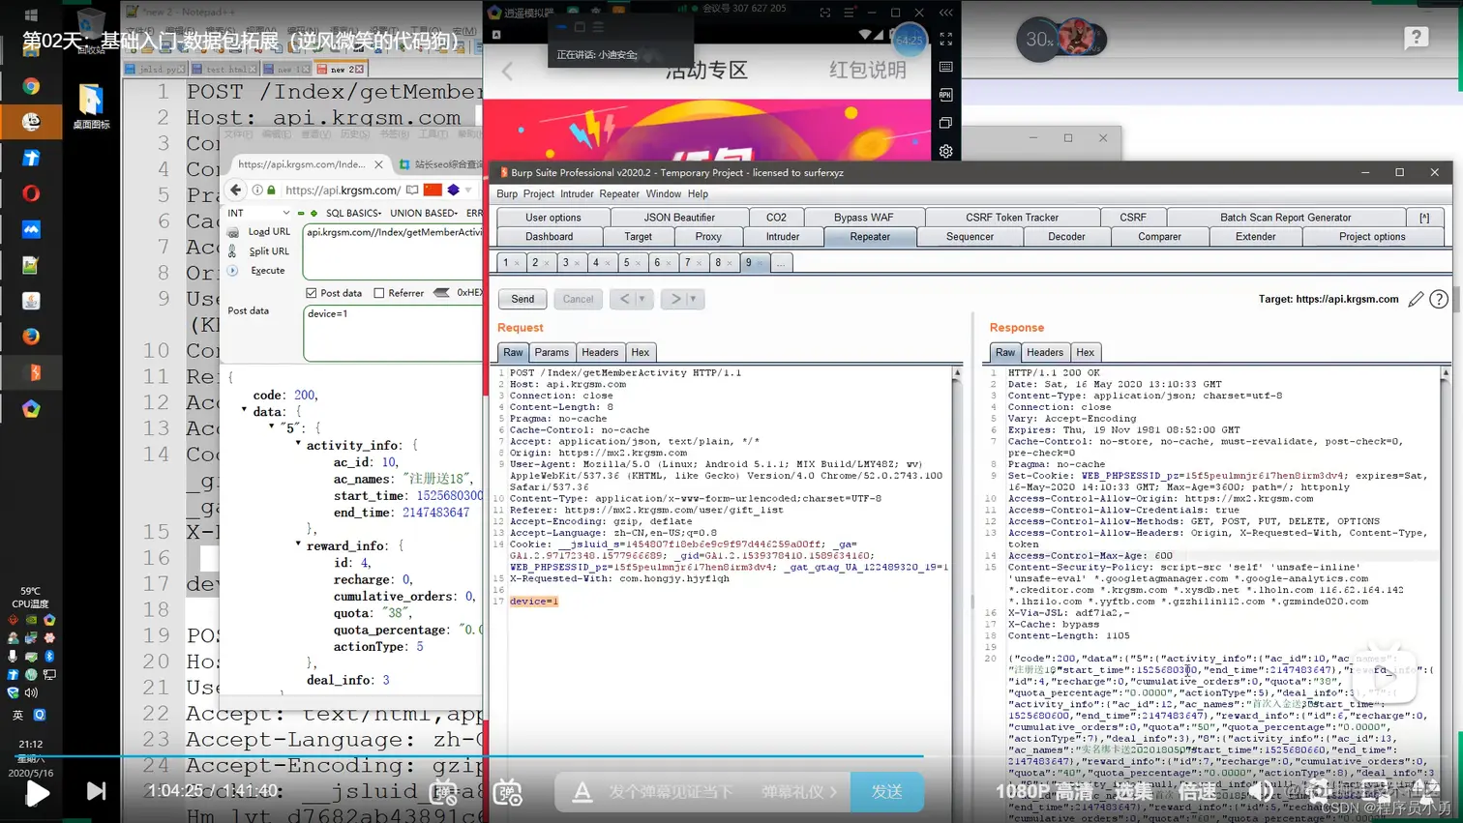Viewport: 1463px width, 823px height.
Task: Go to previous request with the back arrow
Action: coord(625,299)
